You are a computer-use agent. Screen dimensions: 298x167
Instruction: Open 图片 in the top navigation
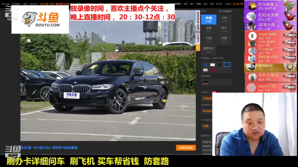(192, 4)
